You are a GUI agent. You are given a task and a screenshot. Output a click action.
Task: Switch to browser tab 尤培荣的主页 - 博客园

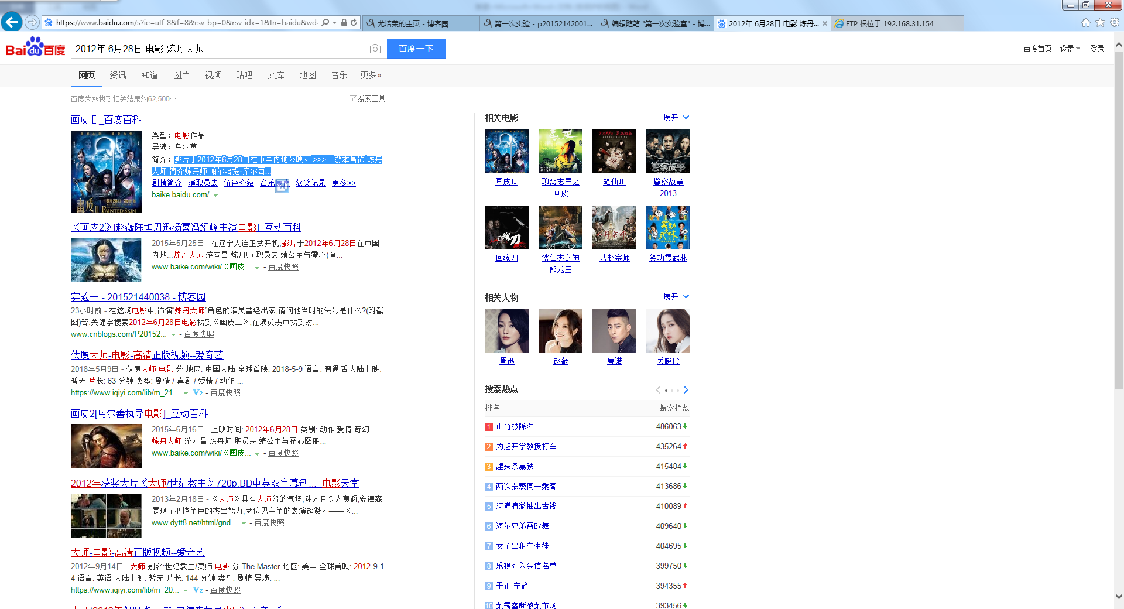pos(421,23)
